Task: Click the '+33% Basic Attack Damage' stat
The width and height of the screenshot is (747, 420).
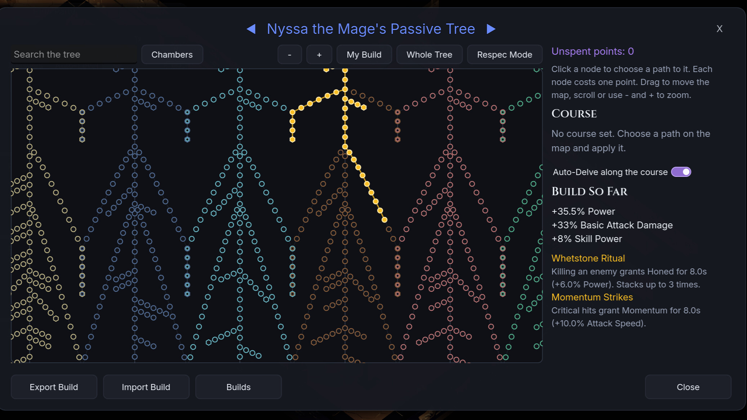Action: click(x=612, y=225)
